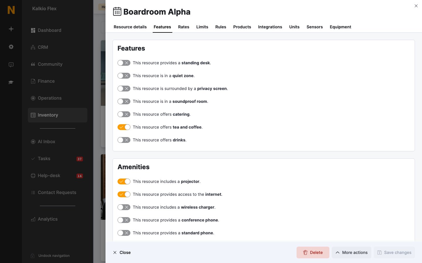The width and height of the screenshot is (422, 263).
Task: Click the Close button at bottom left
Action: click(122, 252)
